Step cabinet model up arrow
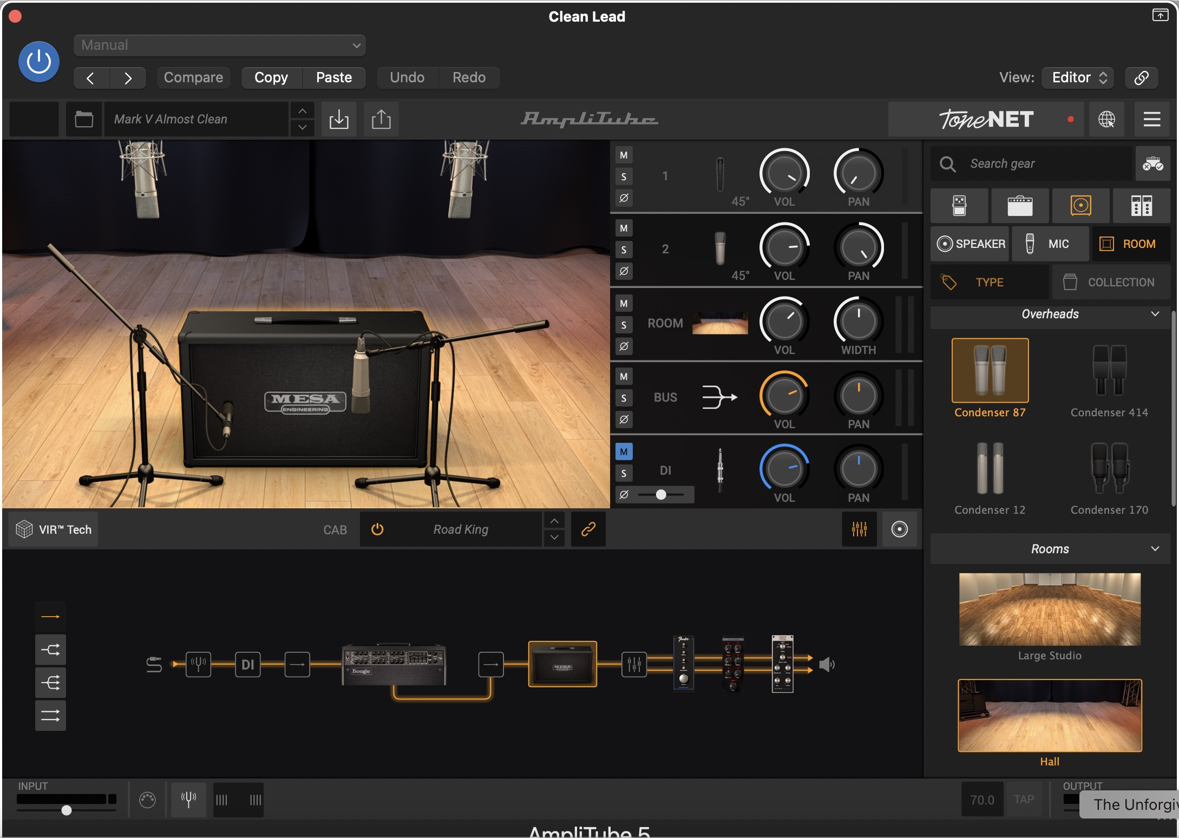 [x=554, y=521]
